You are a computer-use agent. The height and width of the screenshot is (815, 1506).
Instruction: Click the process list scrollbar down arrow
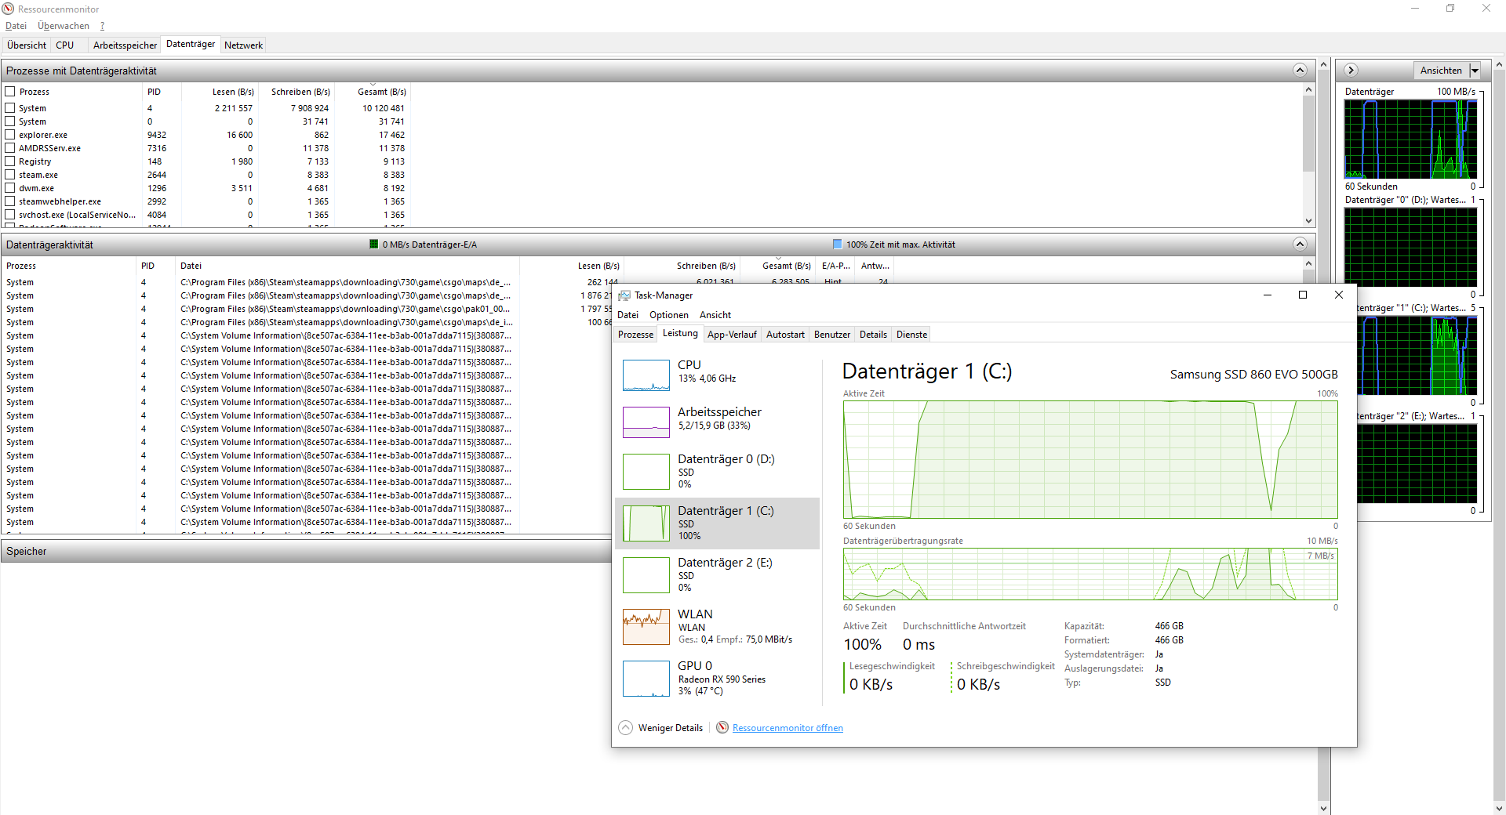point(1308,221)
